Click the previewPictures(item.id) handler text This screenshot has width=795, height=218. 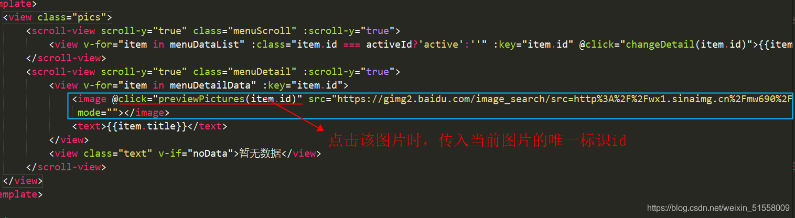tap(230, 99)
